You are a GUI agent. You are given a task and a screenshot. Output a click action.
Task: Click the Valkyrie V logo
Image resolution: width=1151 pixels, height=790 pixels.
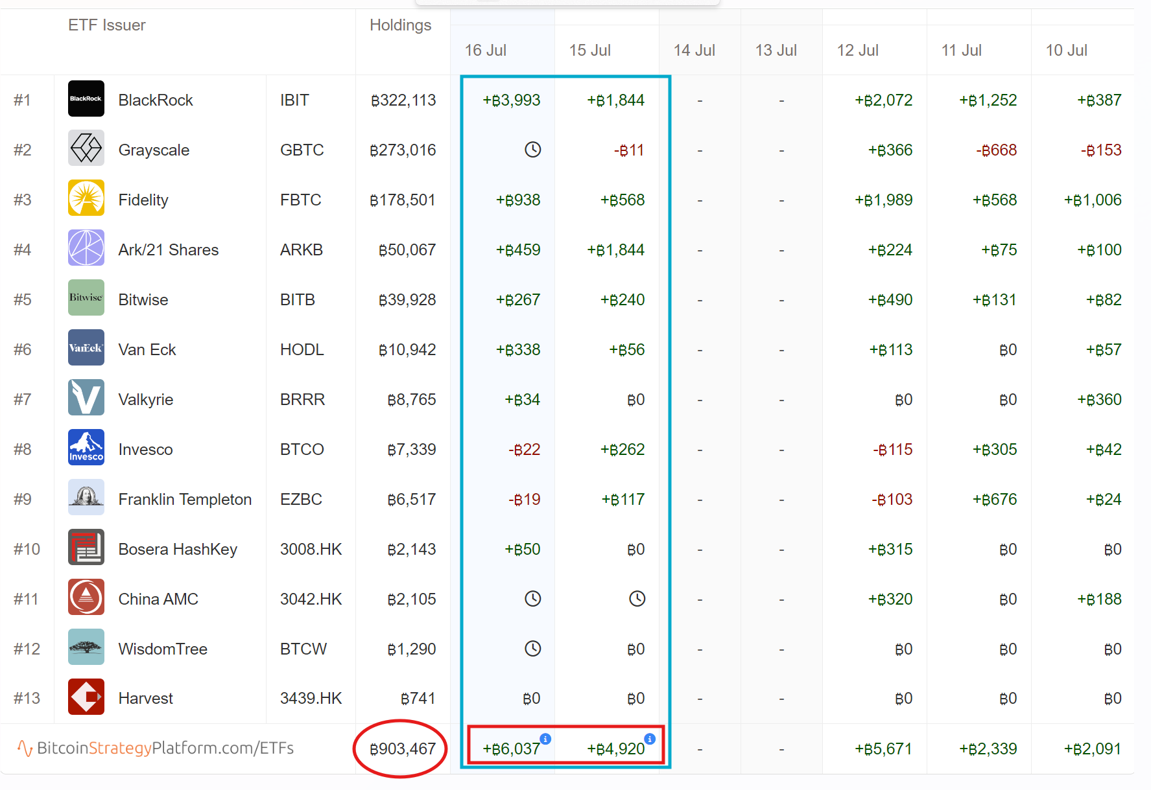tap(86, 398)
